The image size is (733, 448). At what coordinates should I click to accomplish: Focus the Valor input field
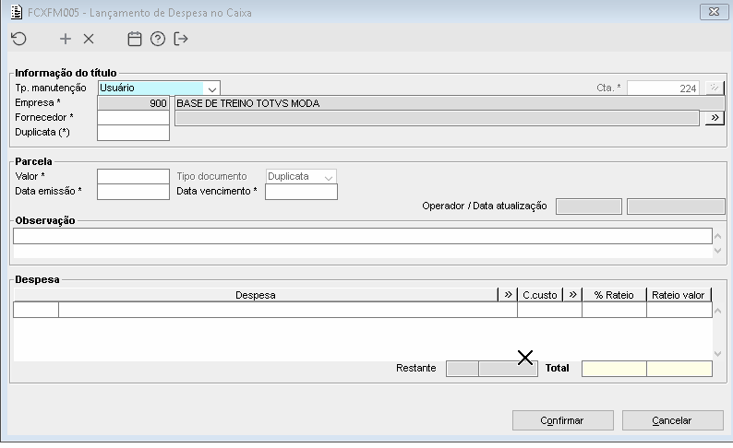point(133,176)
